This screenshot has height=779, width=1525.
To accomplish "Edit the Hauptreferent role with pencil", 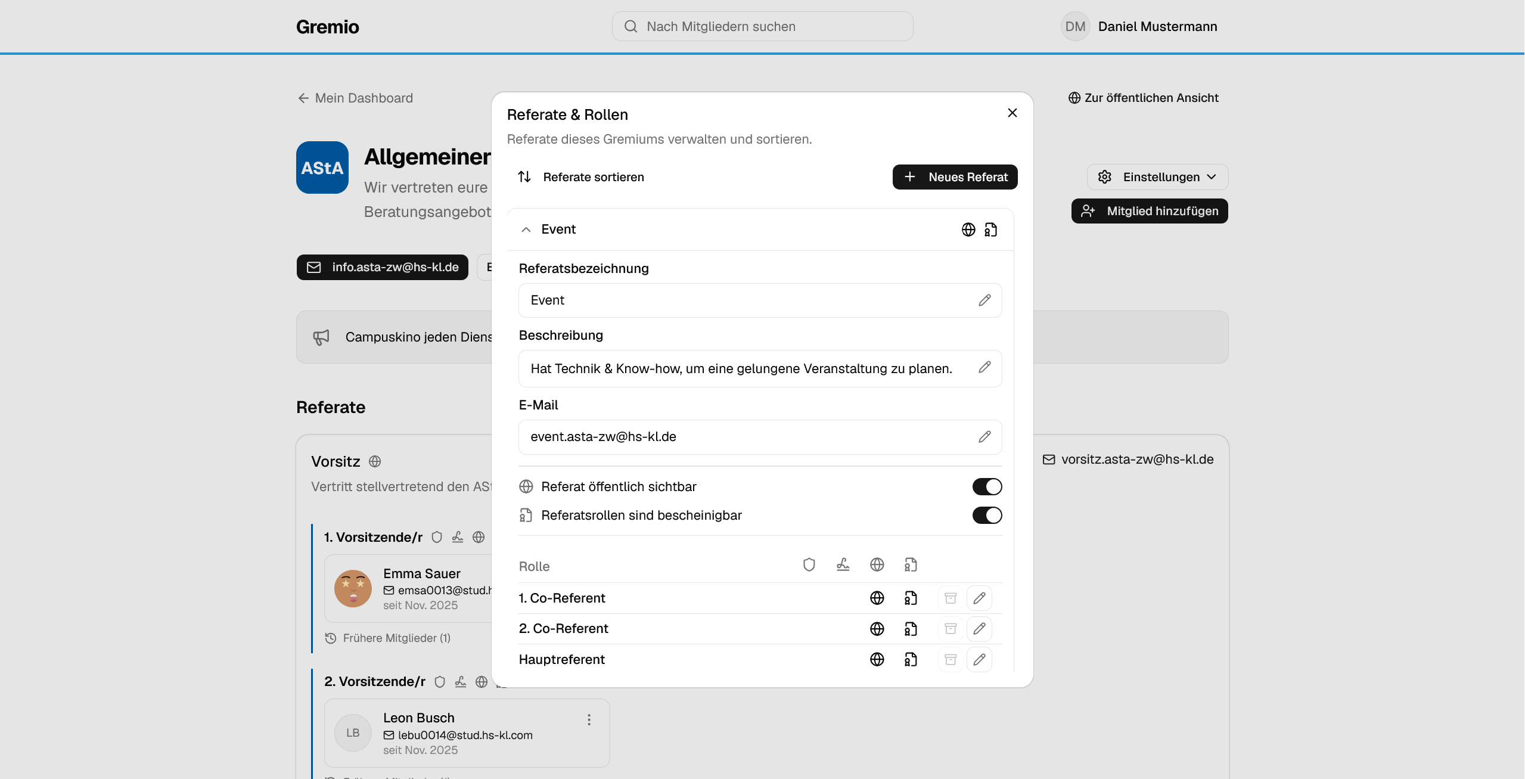I will pyautogui.click(x=979, y=659).
